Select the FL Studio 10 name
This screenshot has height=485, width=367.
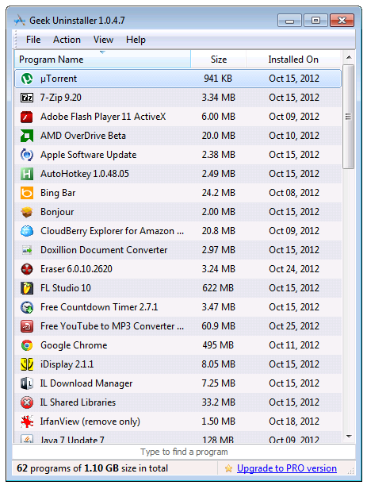pyautogui.click(x=66, y=288)
